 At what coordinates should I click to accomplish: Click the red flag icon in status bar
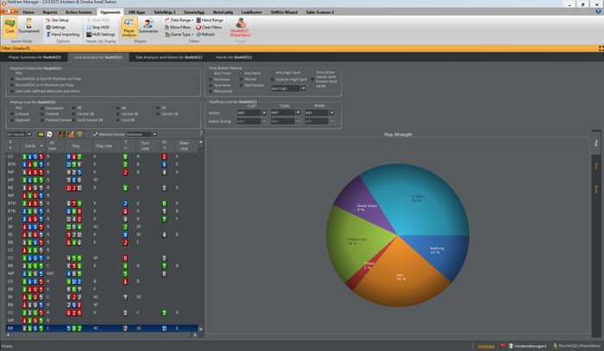[503, 346]
